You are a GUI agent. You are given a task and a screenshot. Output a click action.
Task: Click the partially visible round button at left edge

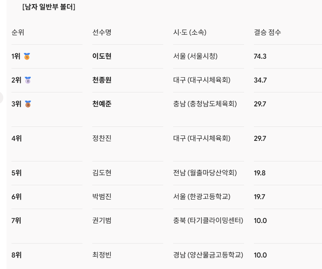(x=1, y=98)
